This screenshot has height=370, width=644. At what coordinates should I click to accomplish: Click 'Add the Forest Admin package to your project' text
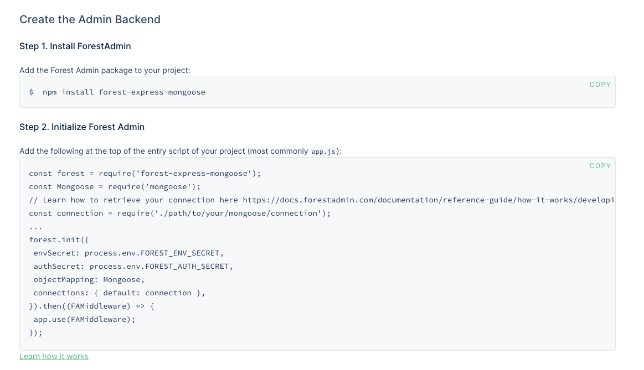click(105, 70)
